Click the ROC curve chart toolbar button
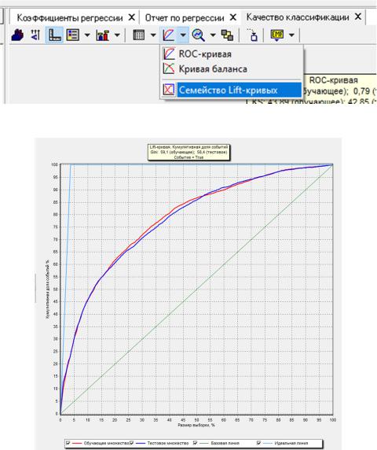 [168, 35]
